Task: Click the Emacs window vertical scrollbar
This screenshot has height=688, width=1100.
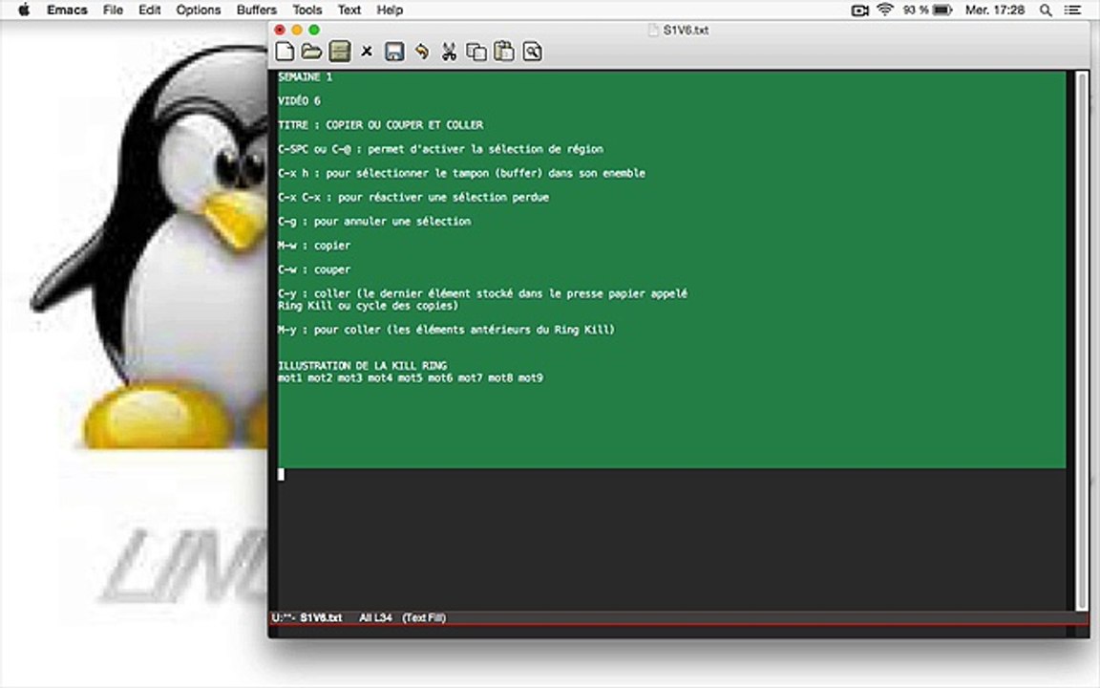Action: click(1081, 340)
